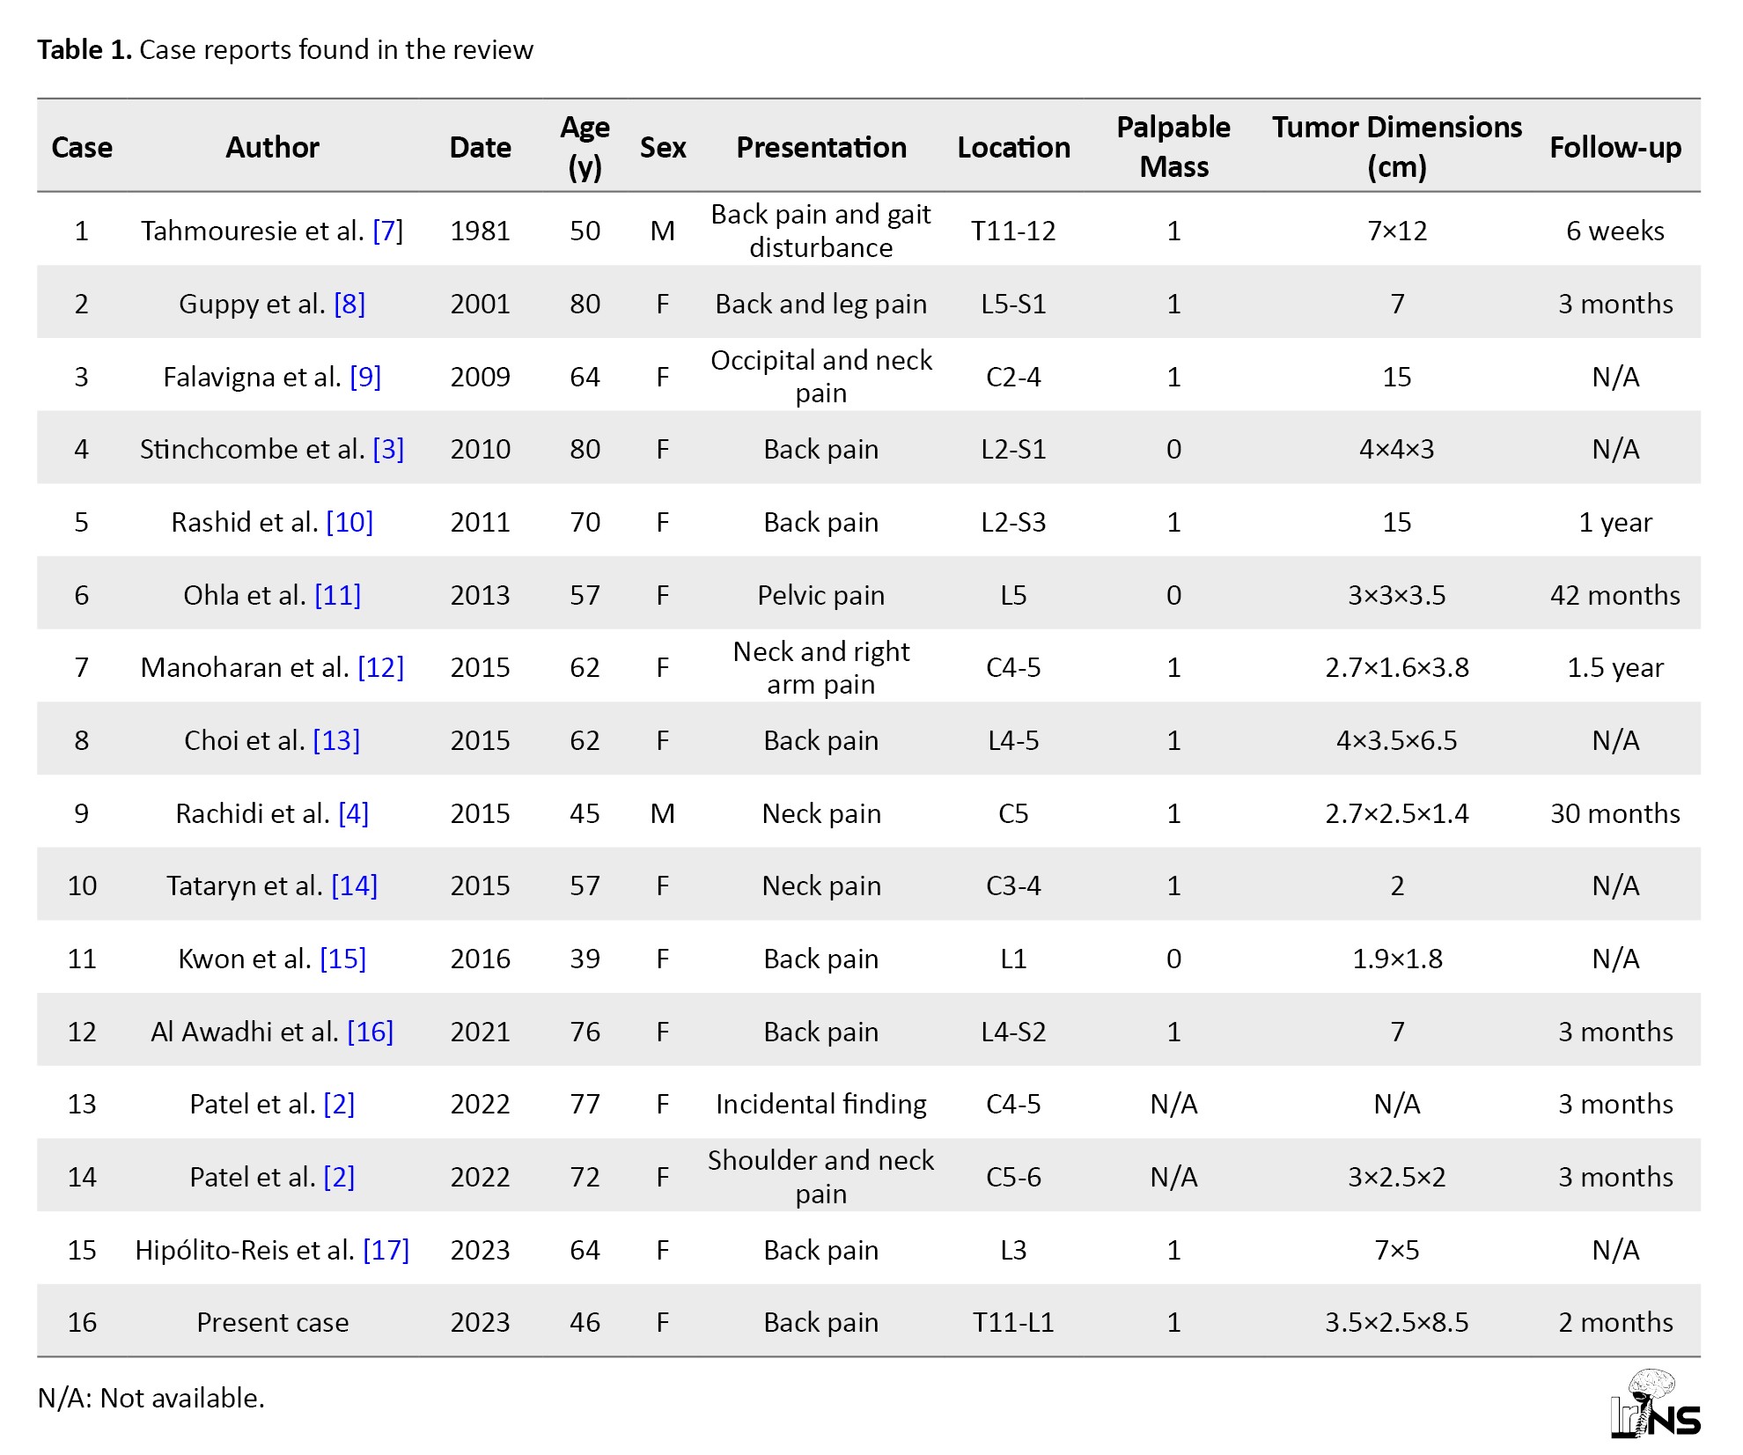This screenshot has width=1743, height=1455.
Task: Open citation [15] next to Kwon et al.
Action: click(343, 959)
